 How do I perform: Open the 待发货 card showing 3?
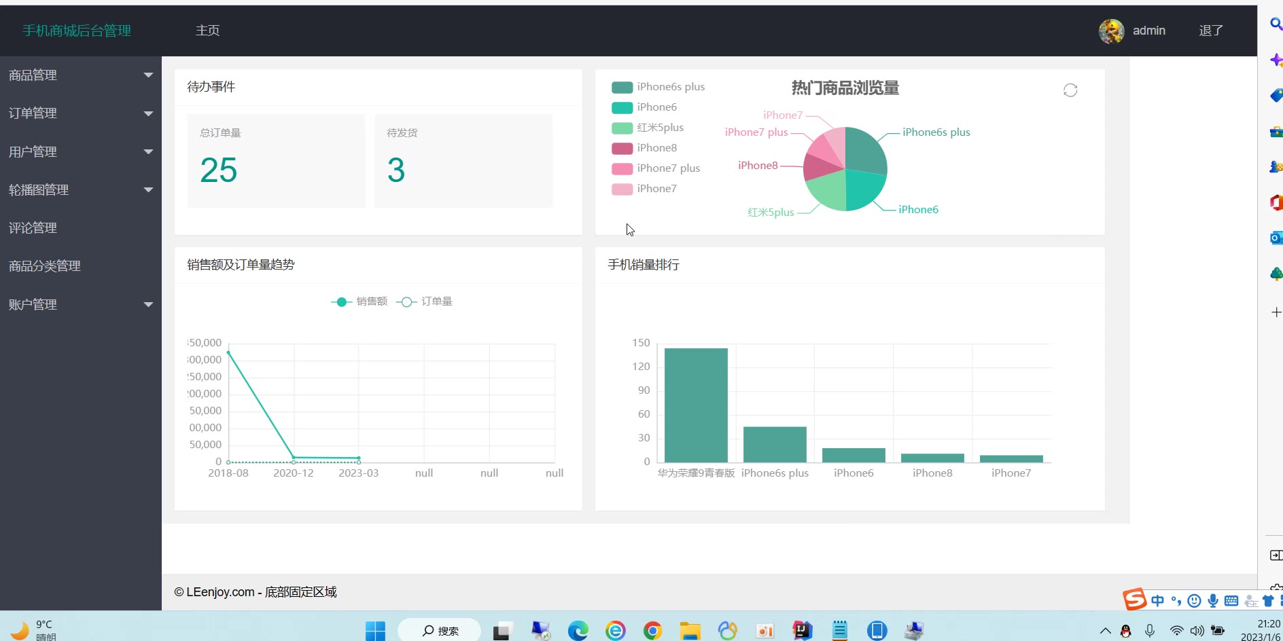pos(463,160)
